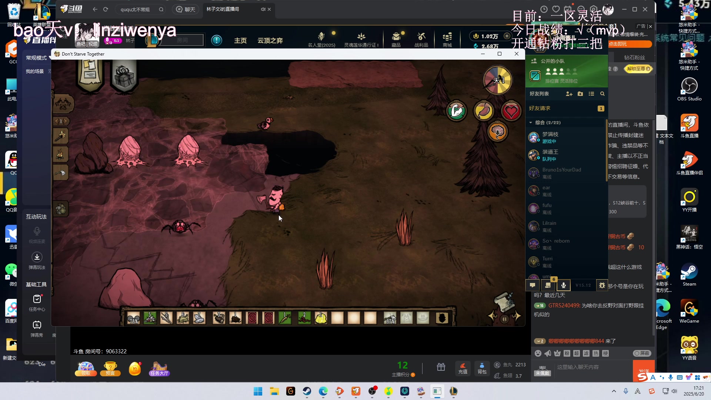
Task: Focus the chat input 这里输入聊天内容
Action: coord(594,367)
